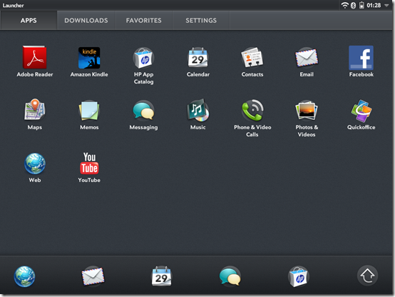Click the battery status icon
Image resolution: width=395 pixels, height=297 pixels.
361,5
